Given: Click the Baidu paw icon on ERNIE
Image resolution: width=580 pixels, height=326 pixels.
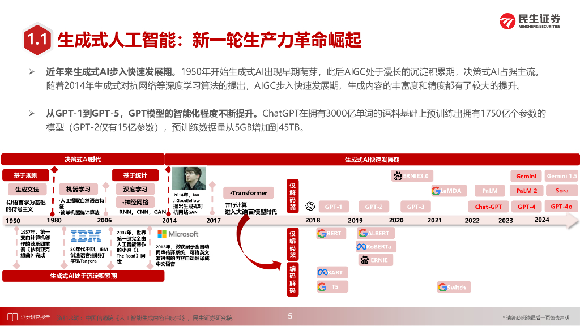Looking at the screenshot, I should pos(364,260).
